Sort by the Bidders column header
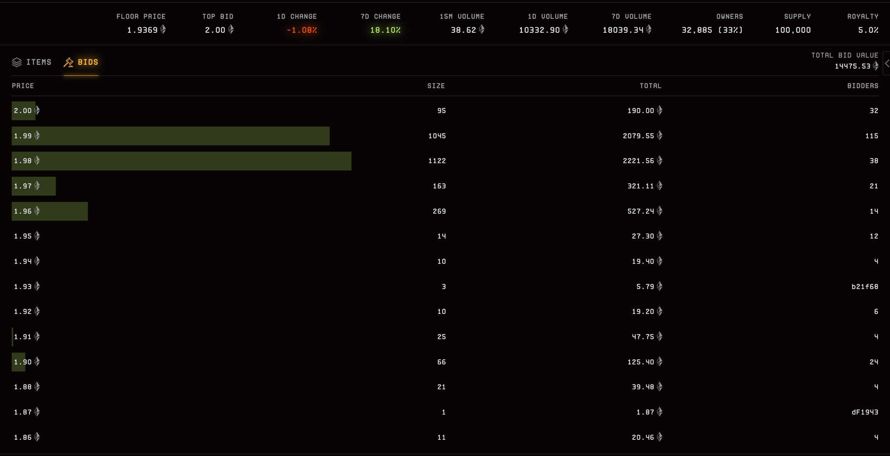Viewport: 890px width, 456px height. tap(862, 86)
